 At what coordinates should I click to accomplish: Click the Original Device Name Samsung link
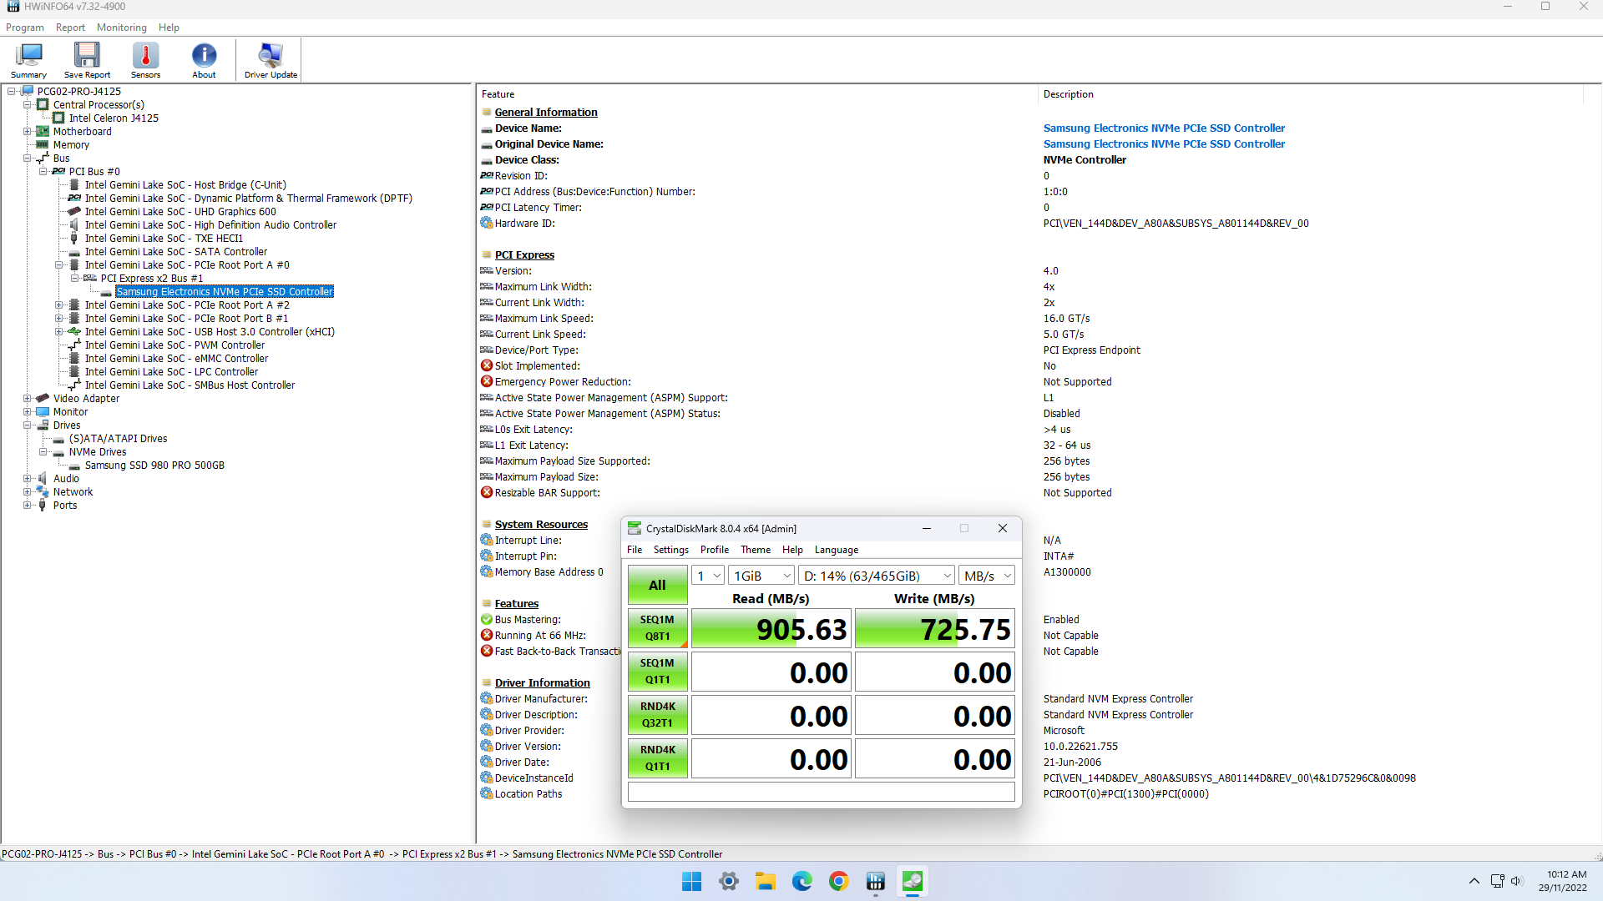(x=1164, y=144)
